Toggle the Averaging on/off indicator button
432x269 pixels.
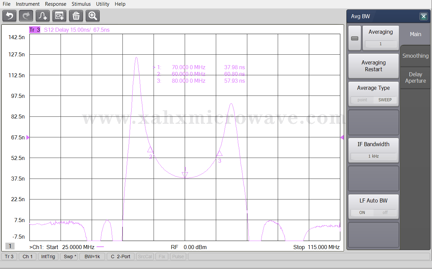[x=355, y=38]
